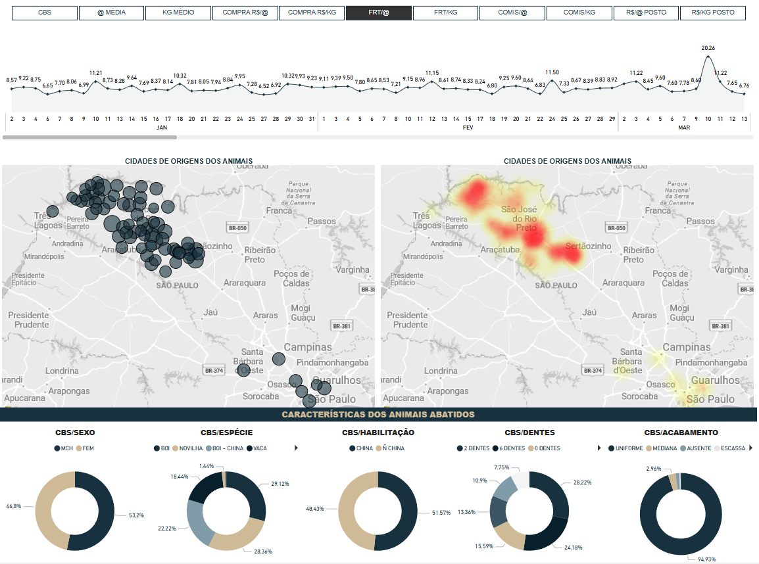Click the bubble near Três Lagoas on the left map
The width and height of the screenshot is (759, 564).
pos(53,210)
